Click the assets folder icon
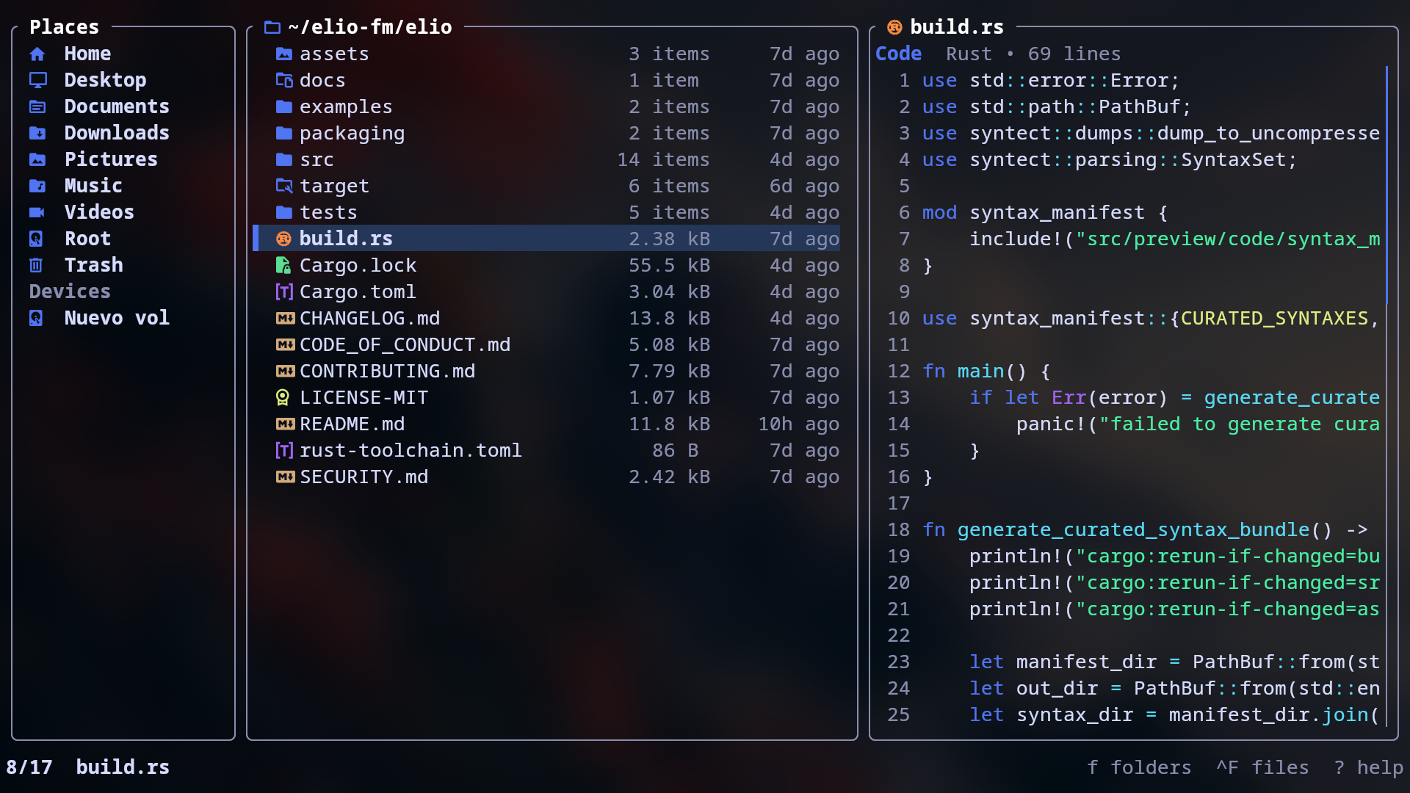The image size is (1410, 793). [x=284, y=54]
